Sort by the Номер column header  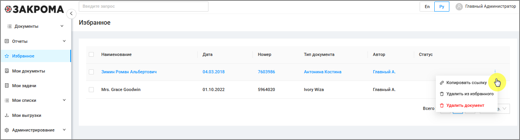coord(264,54)
